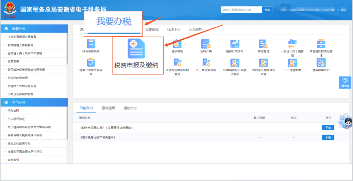Open the 税务行政许可 icon

[235, 44]
